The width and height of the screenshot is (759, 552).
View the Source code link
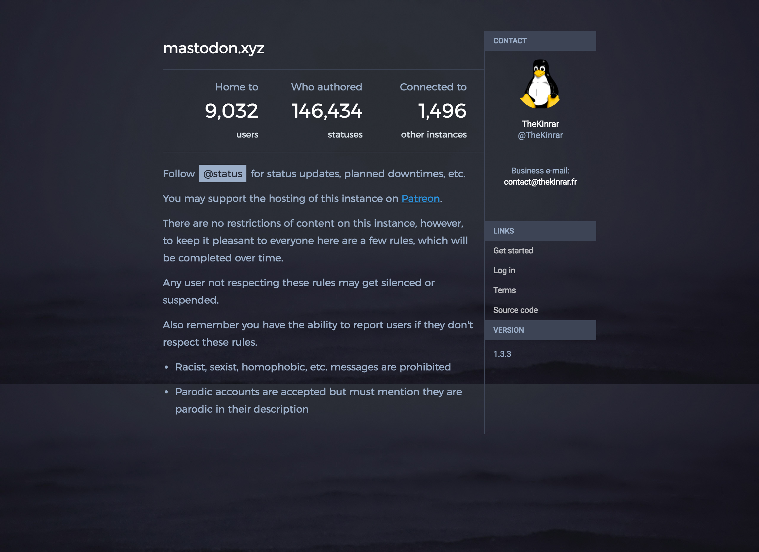[515, 310]
